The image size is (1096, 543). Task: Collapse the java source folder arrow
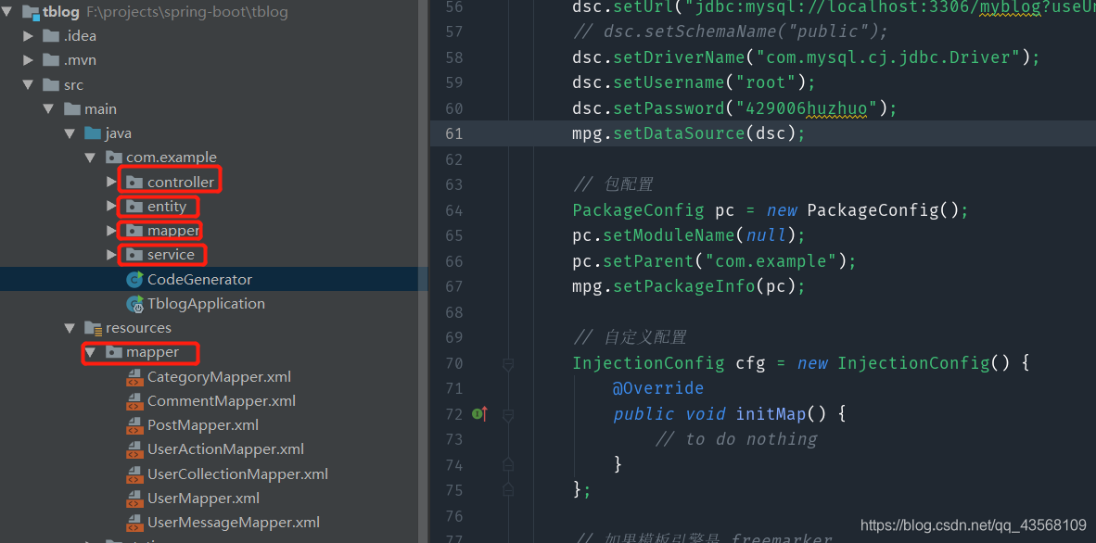tap(70, 133)
